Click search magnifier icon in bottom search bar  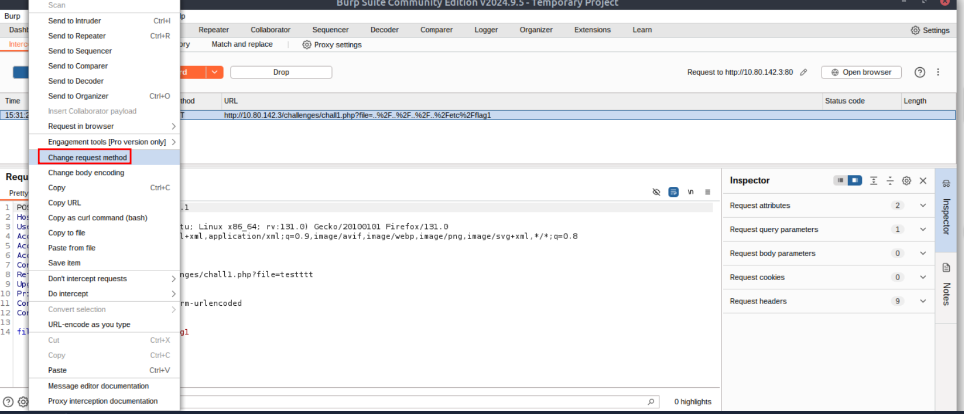(651, 401)
